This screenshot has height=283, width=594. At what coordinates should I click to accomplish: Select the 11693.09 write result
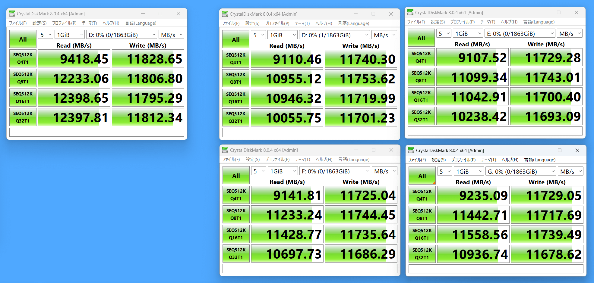(x=546, y=116)
